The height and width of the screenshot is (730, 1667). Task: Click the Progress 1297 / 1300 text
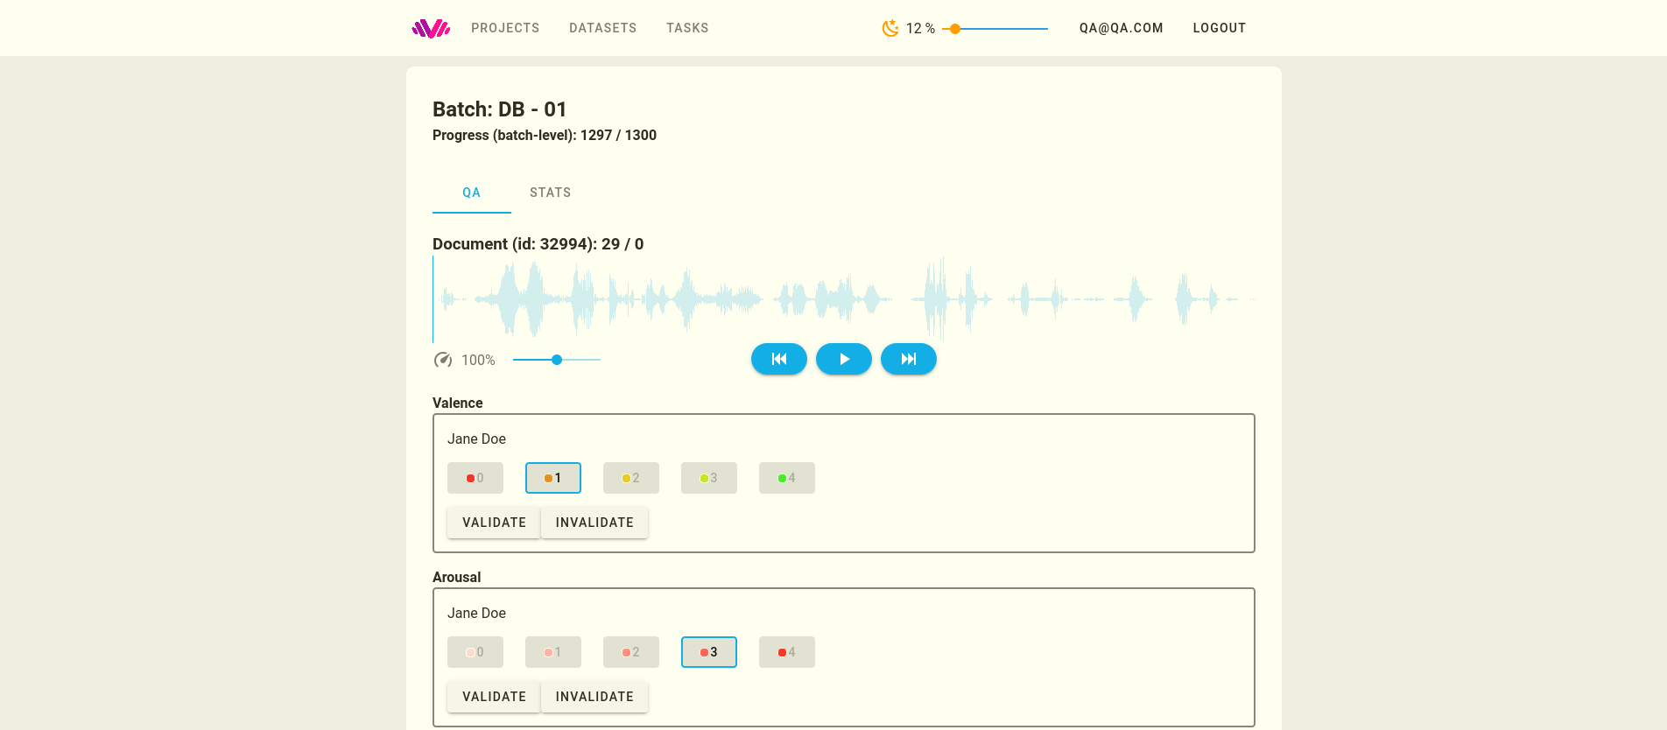tap(545, 135)
